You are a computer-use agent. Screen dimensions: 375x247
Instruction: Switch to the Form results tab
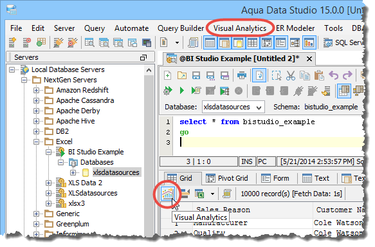[275, 178]
